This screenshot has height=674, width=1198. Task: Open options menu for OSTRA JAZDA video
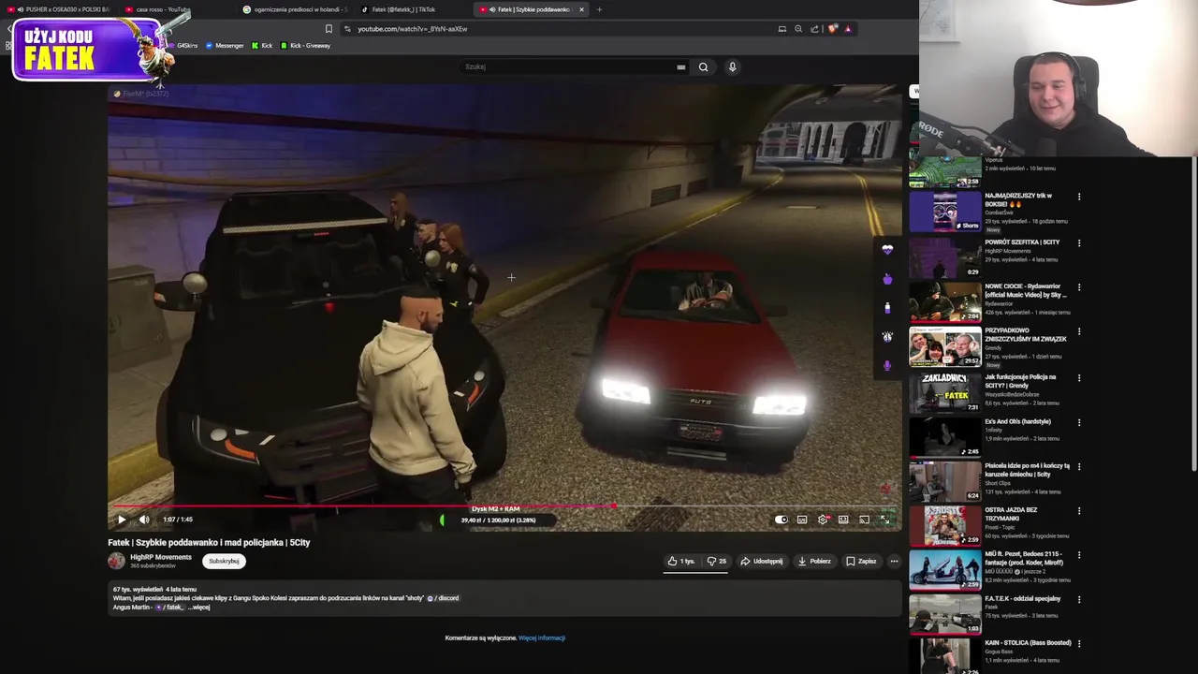coord(1079,511)
